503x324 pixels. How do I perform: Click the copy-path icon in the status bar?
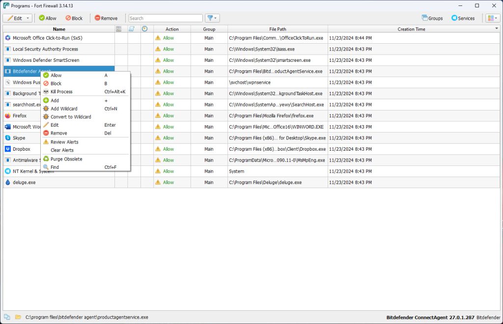click(7, 317)
